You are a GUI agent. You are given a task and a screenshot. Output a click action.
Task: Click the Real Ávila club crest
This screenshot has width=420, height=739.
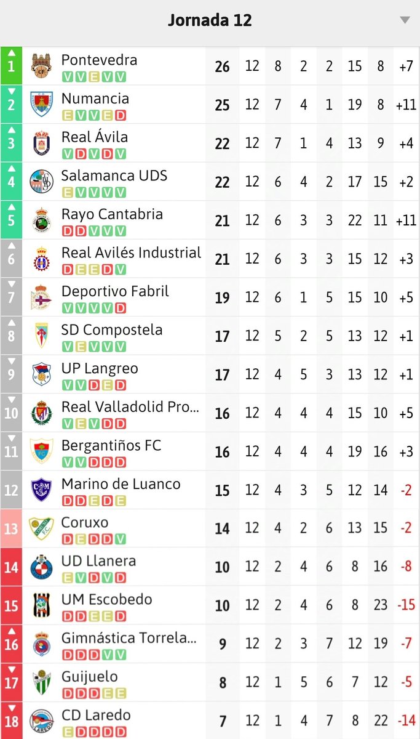pyautogui.click(x=42, y=143)
